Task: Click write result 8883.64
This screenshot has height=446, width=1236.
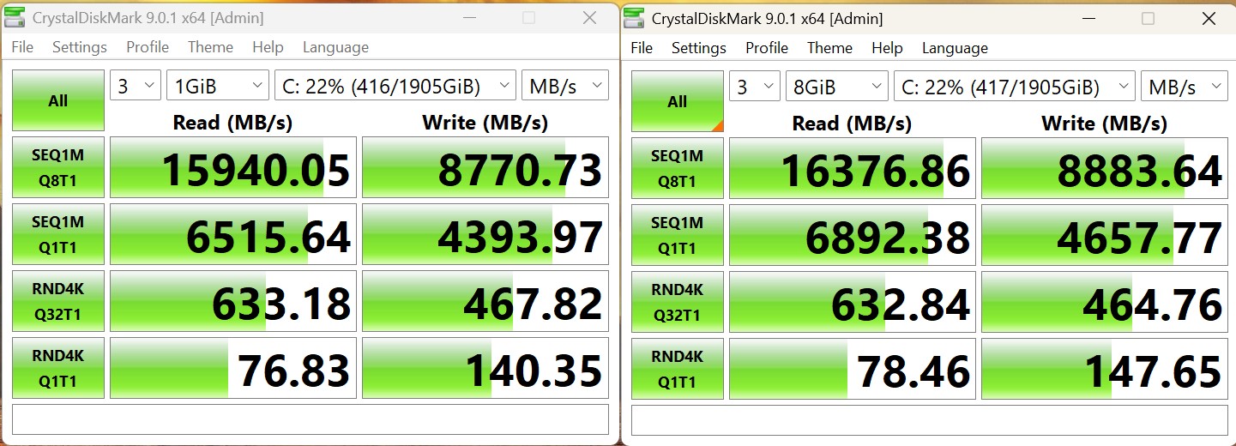Action: [1105, 168]
